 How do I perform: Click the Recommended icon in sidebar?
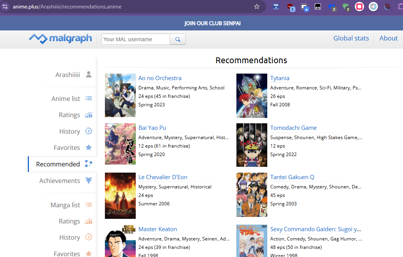[x=89, y=164]
